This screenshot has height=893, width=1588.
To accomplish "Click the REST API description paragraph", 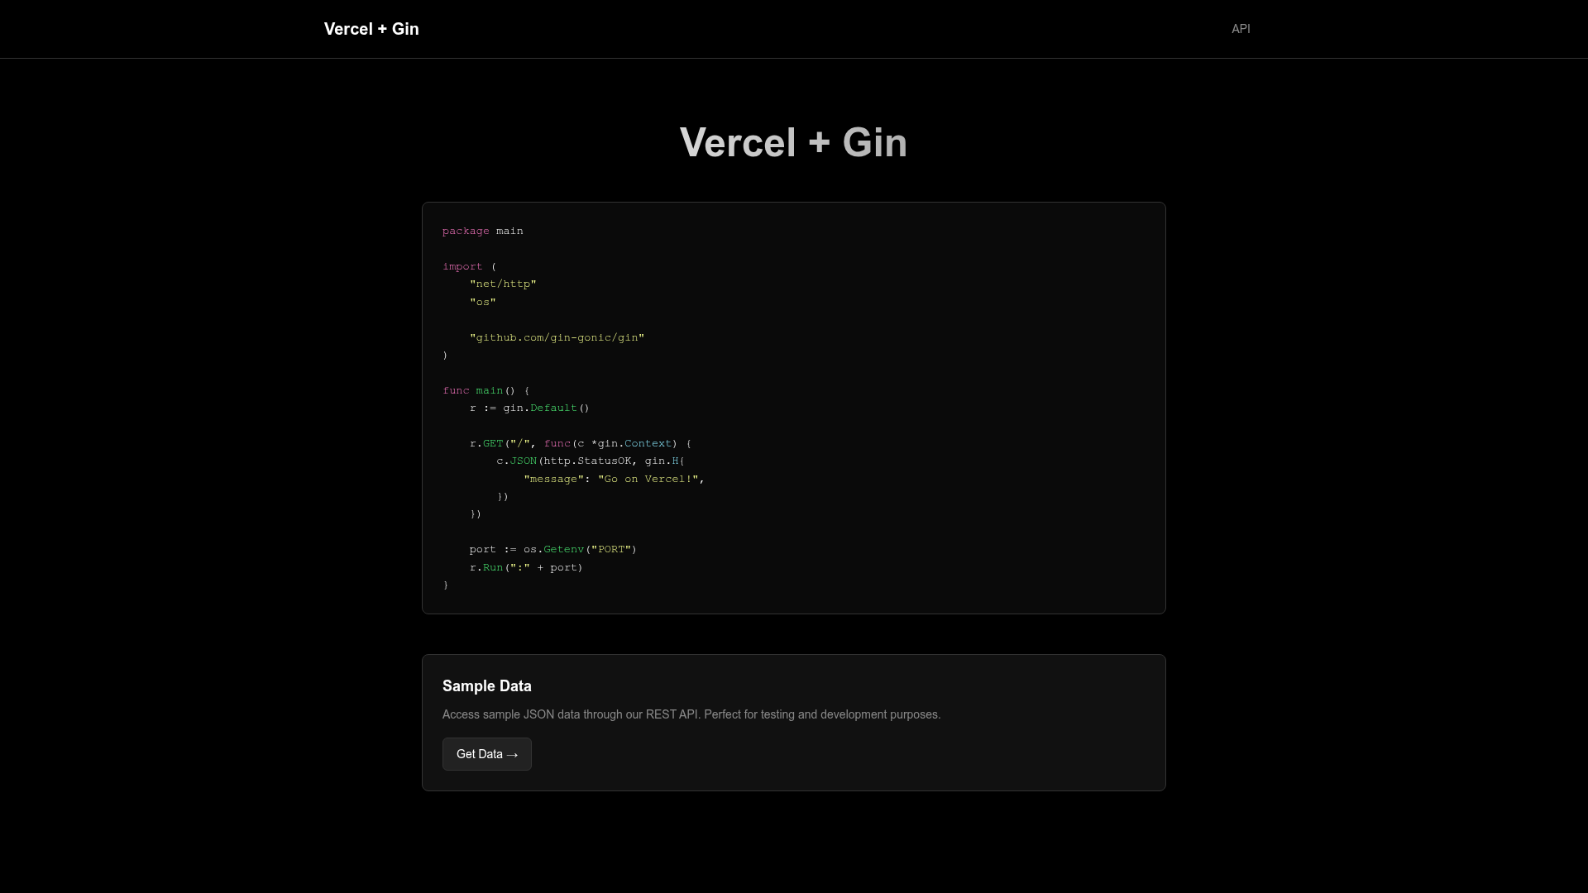I will (691, 714).
